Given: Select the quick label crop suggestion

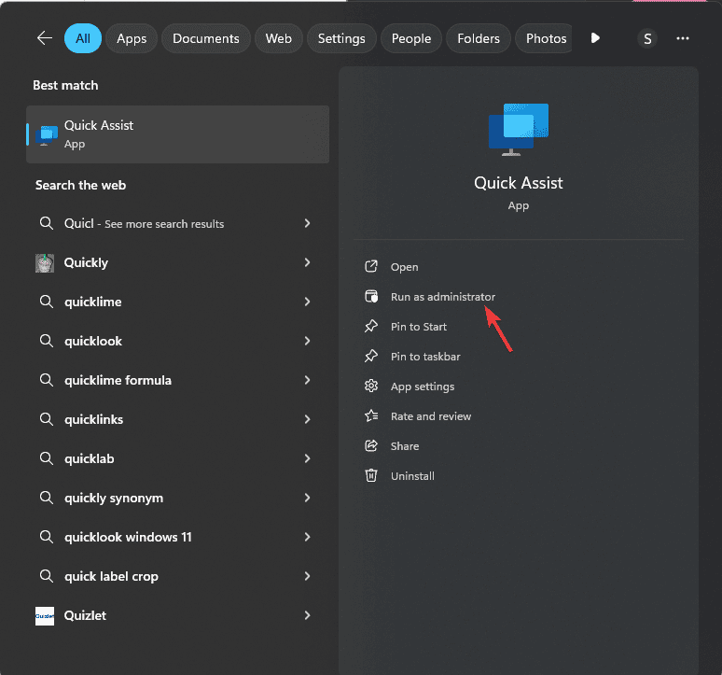Looking at the screenshot, I should (178, 576).
